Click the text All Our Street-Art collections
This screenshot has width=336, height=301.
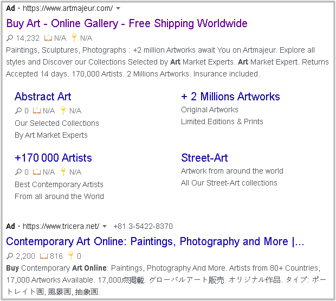[229, 183]
